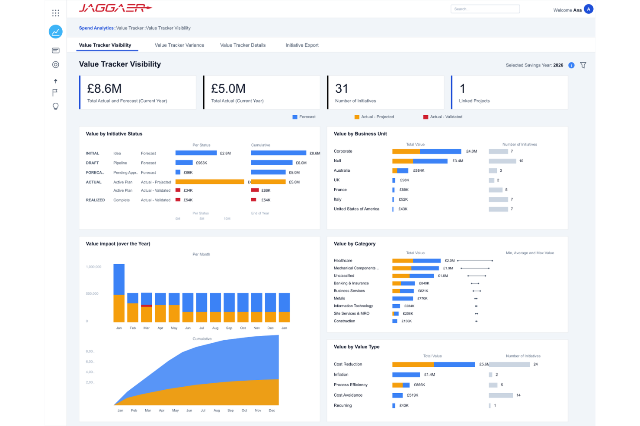
Task: Click the Australia business unit label
Action: pyautogui.click(x=342, y=170)
